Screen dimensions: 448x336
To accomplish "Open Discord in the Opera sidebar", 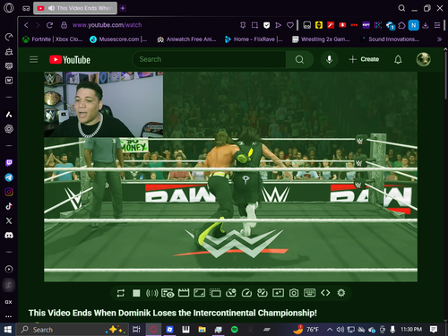I will click(x=9, y=236).
